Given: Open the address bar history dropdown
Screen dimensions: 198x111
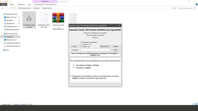Looking at the screenshot, I should tap(173, 8).
